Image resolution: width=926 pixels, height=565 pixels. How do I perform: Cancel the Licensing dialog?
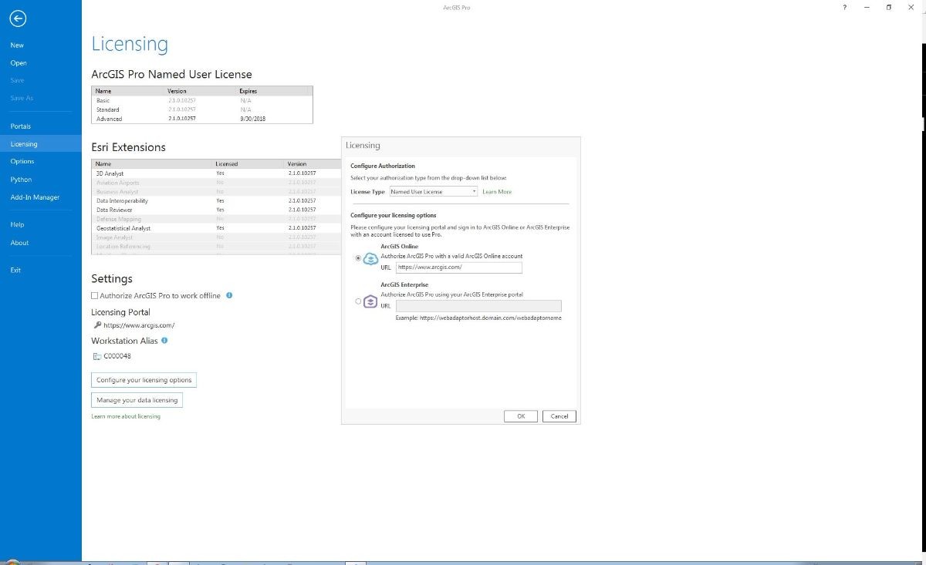click(559, 415)
